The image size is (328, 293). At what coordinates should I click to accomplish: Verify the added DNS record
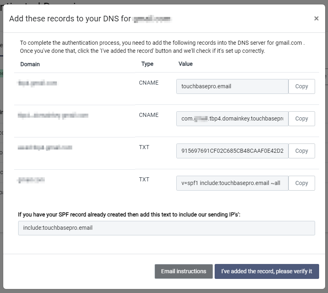point(267,271)
